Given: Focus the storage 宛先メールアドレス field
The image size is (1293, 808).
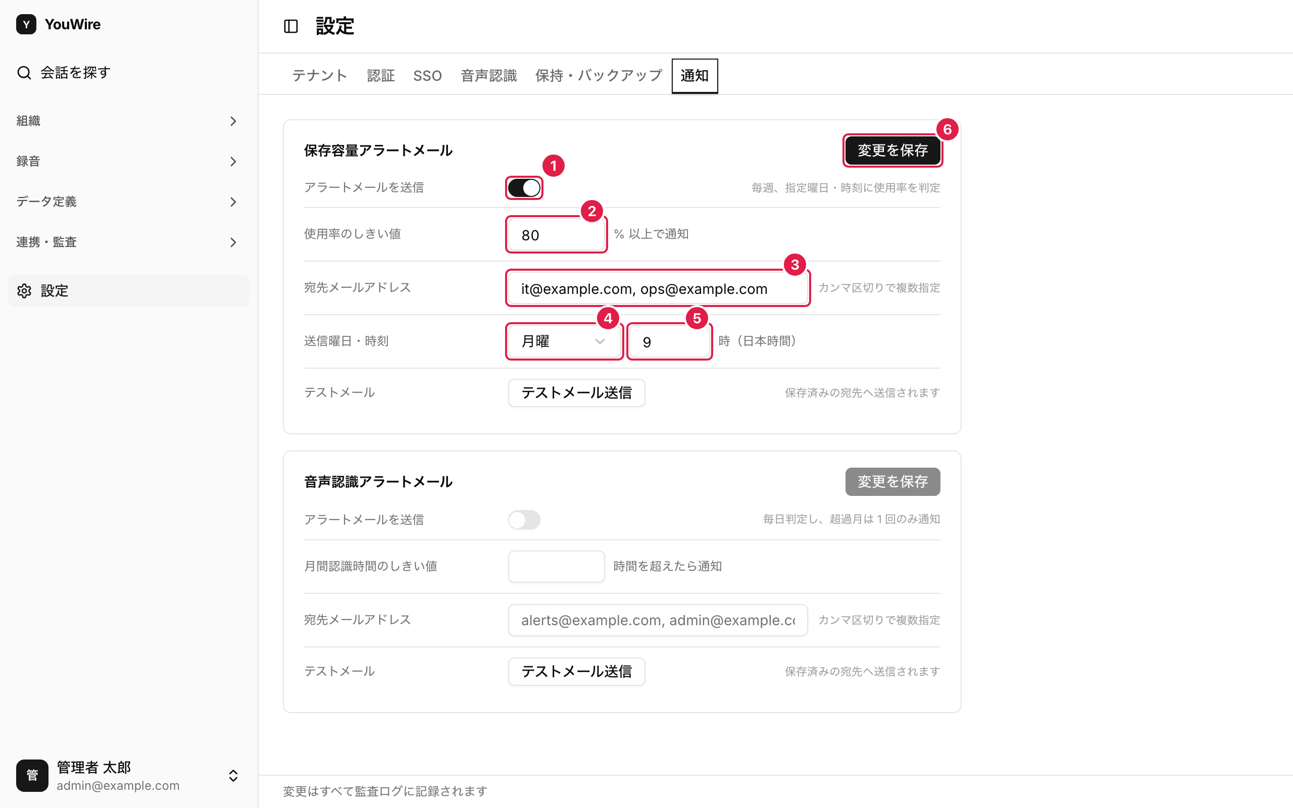Looking at the screenshot, I should click(658, 288).
